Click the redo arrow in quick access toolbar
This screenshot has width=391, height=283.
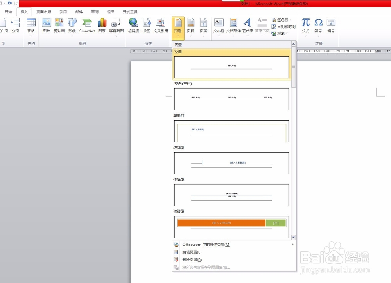[x=10, y=3]
